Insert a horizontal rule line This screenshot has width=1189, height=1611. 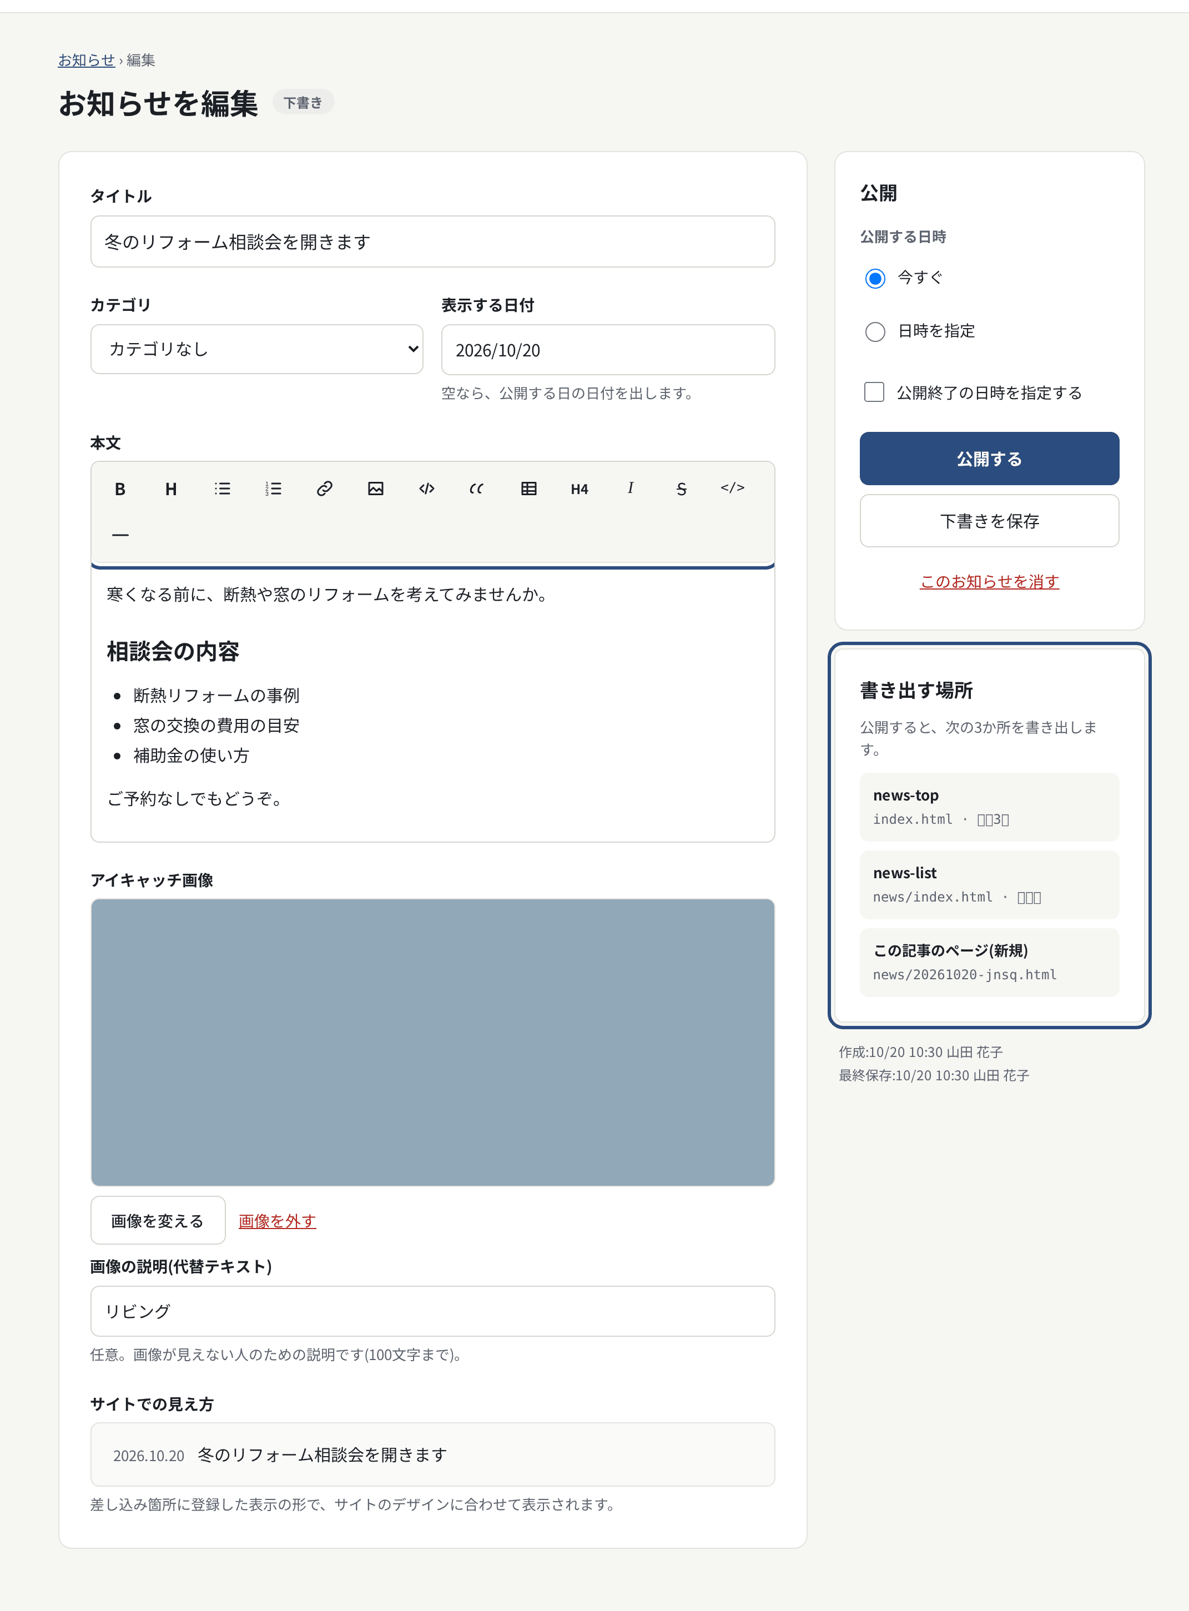coord(120,535)
